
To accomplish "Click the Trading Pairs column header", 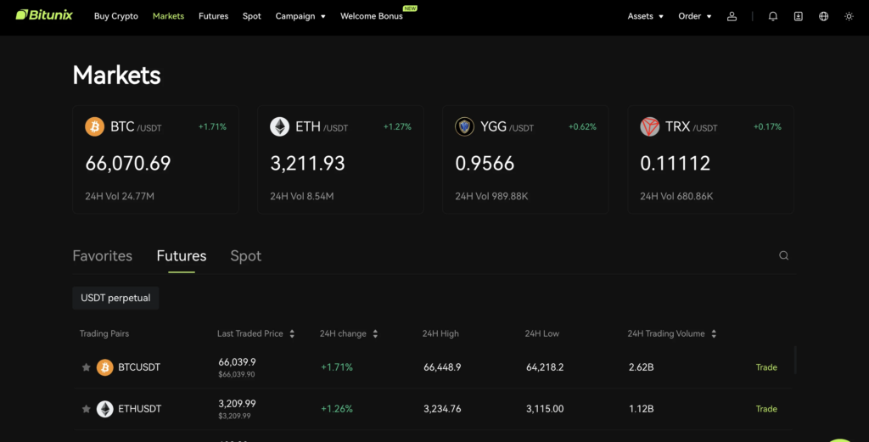I will pyautogui.click(x=104, y=333).
